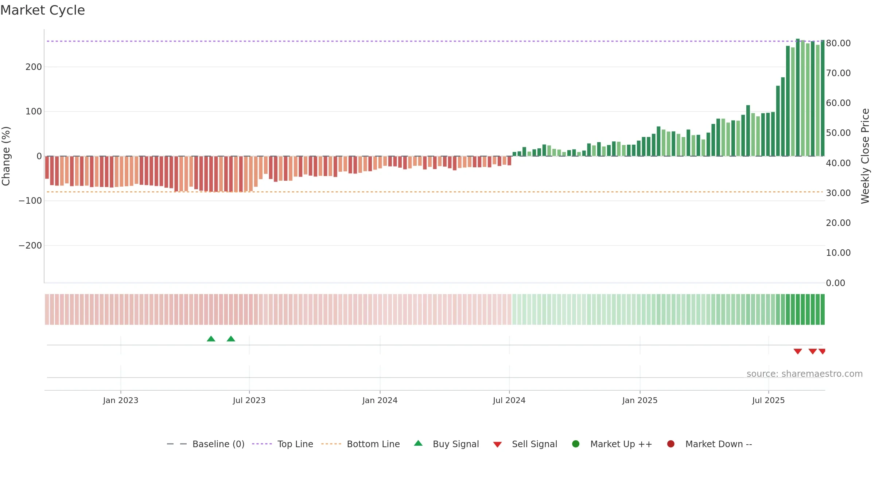Click the orange dotted Bottom Line legend sample
The image size is (875, 492).
click(331, 444)
